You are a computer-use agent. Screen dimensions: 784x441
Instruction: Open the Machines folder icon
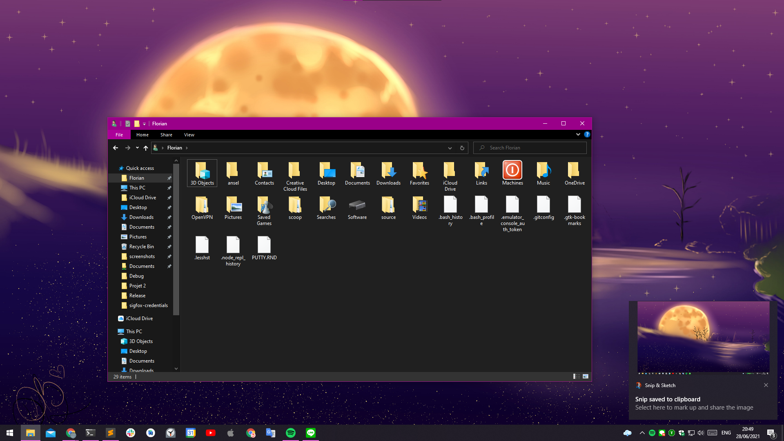pos(512,170)
